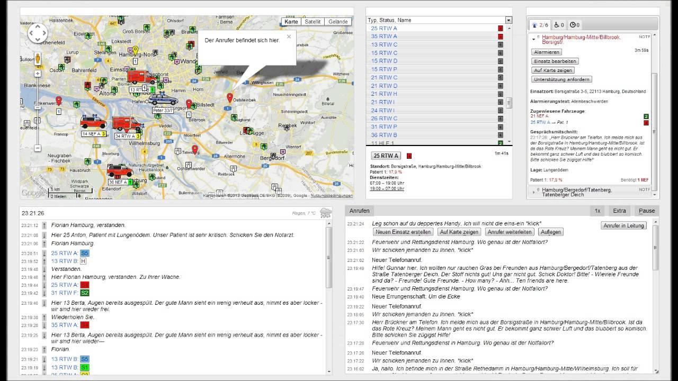Click Auf Karte zeigen in call panel
This screenshot has width=678, height=381.
[x=459, y=232]
